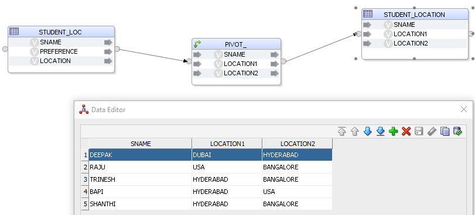Close the Data Editor panel
The image size is (475, 215).
coord(464,109)
